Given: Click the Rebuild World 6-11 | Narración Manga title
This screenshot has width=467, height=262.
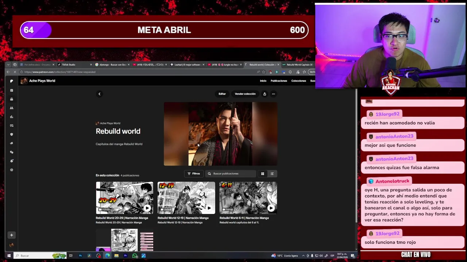Looking at the screenshot, I should (x=244, y=218).
